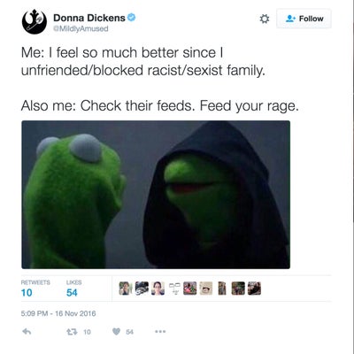The height and width of the screenshot is (354, 354).
Task: Open first liker's avatar
Action: [x=126, y=289]
